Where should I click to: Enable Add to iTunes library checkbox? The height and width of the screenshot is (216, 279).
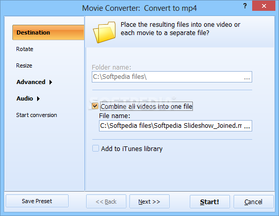click(95, 148)
